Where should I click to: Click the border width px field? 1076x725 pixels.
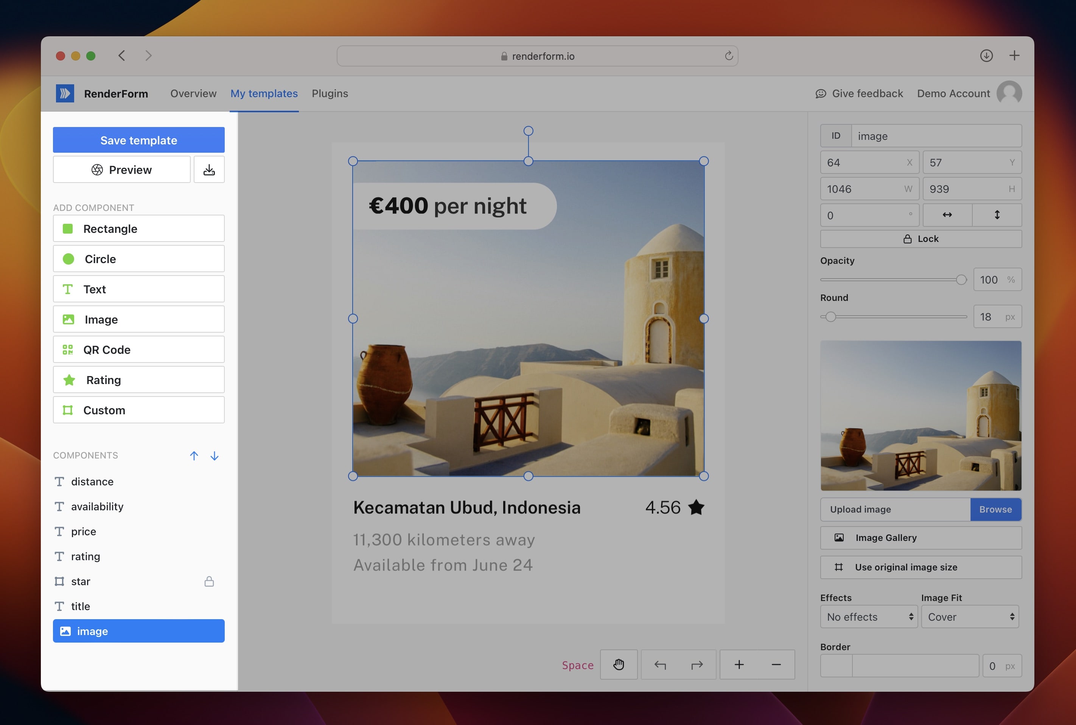coord(1002,666)
